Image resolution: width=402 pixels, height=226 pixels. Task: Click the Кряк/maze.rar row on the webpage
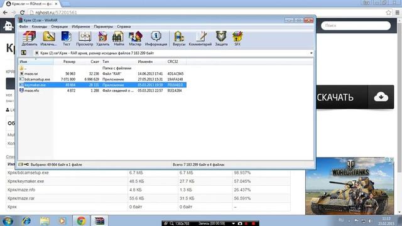148,198
